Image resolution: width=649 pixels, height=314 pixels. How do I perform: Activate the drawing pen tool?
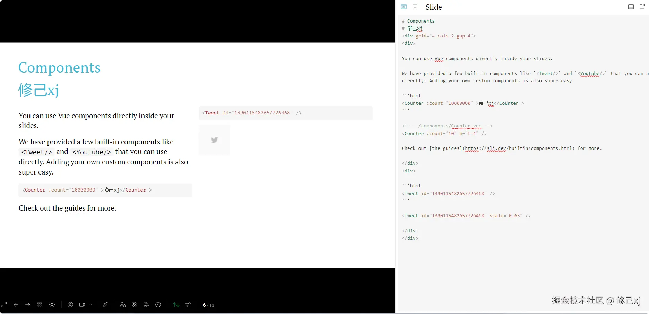105,305
